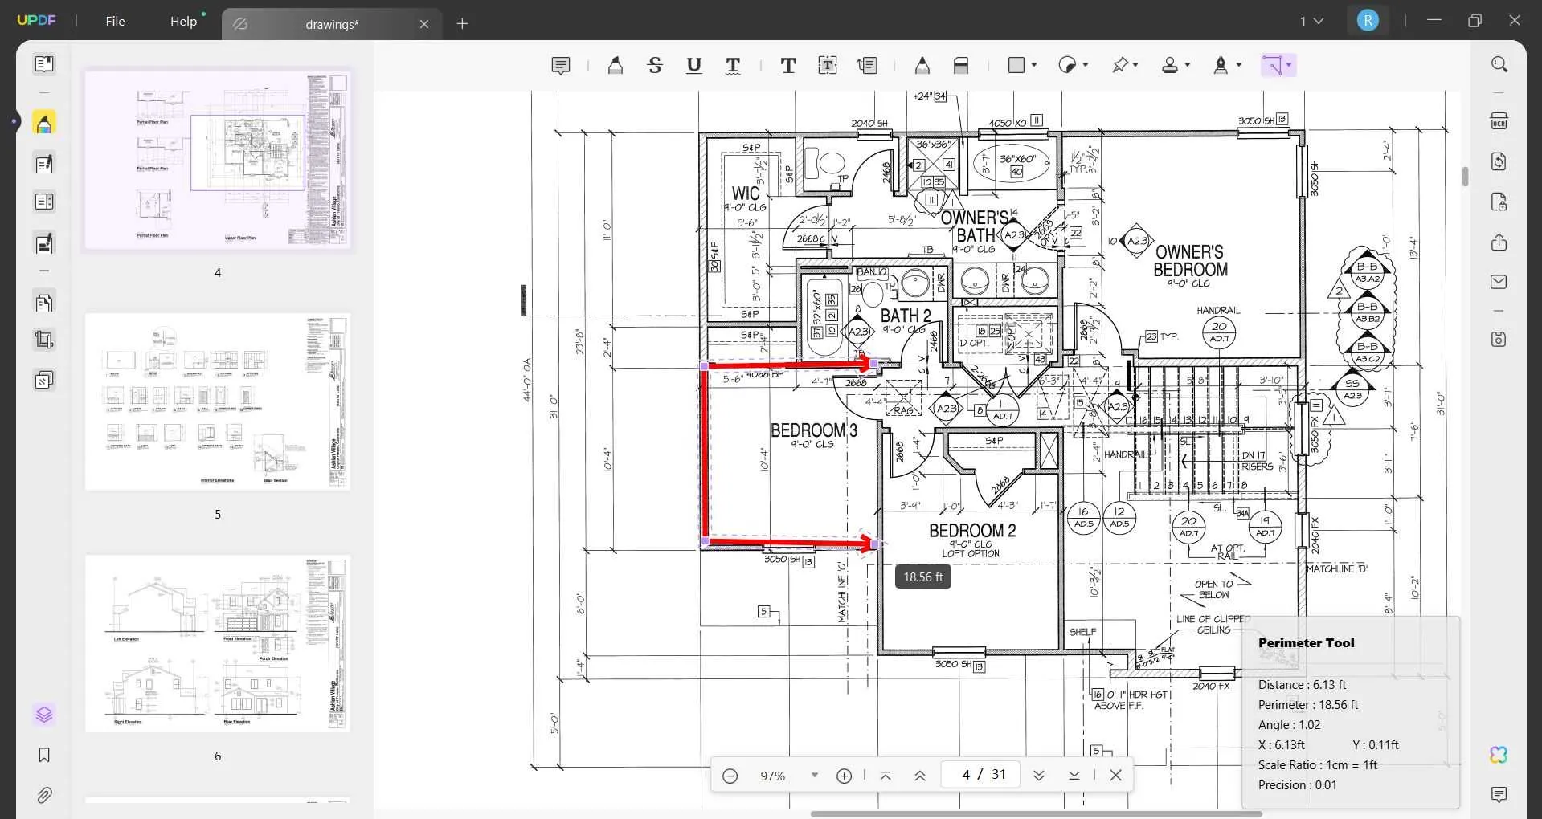Open the Help menu
The height and width of the screenshot is (819, 1542).
[x=183, y=22]
